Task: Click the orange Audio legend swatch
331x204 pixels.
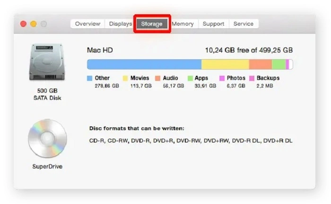Action: [157, 78]
